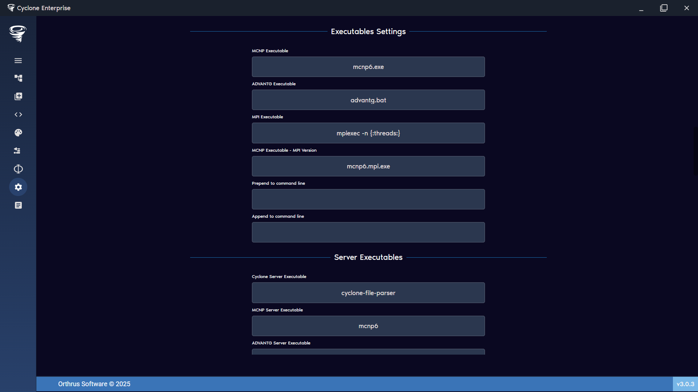Select the MCNP Server Executable field

(x=368, y=326)
